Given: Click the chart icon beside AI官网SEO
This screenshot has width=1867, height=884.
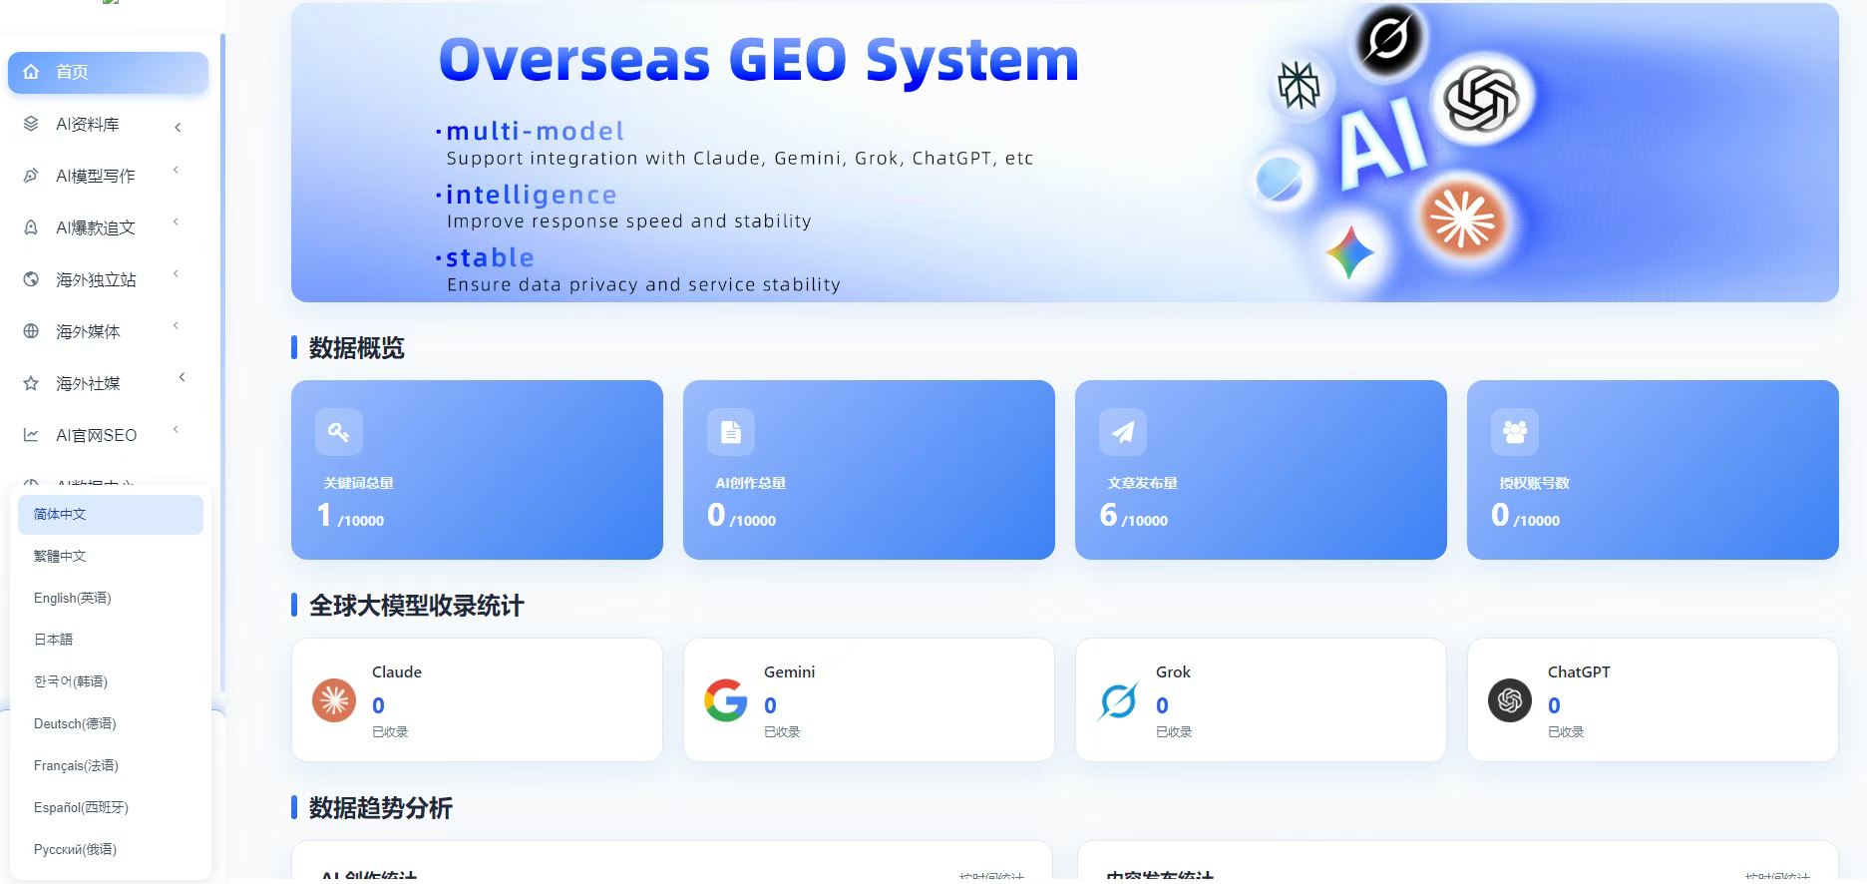Looking at the screenshot, I should point(31,435).
